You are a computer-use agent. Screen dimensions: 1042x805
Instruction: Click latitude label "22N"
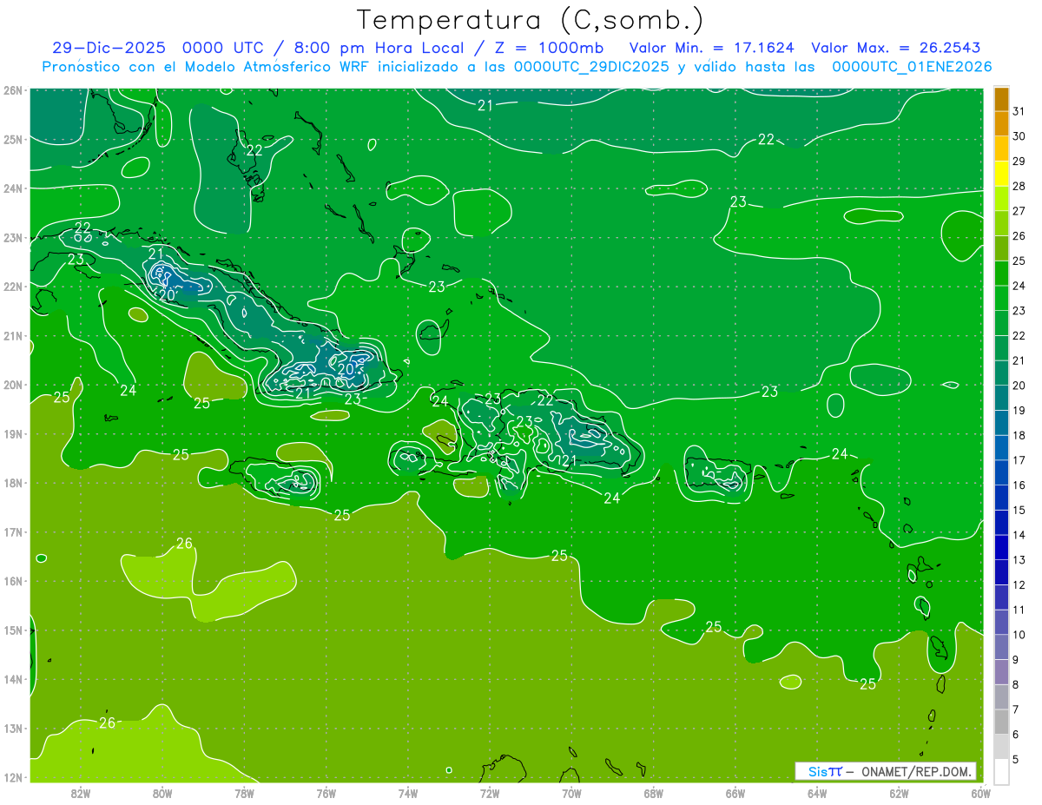13,287
